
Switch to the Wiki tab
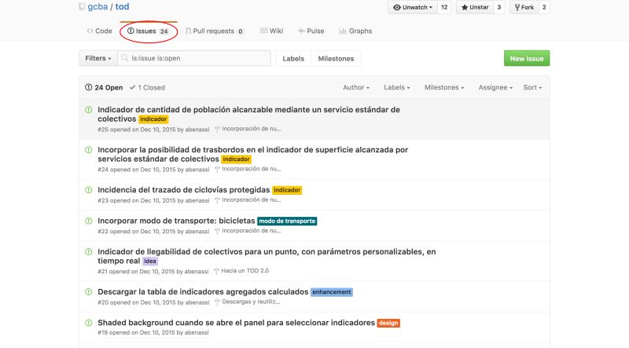[x=271, y=31]
